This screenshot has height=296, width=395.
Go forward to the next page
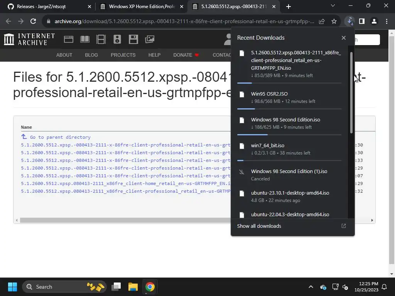tap(21, 22)
